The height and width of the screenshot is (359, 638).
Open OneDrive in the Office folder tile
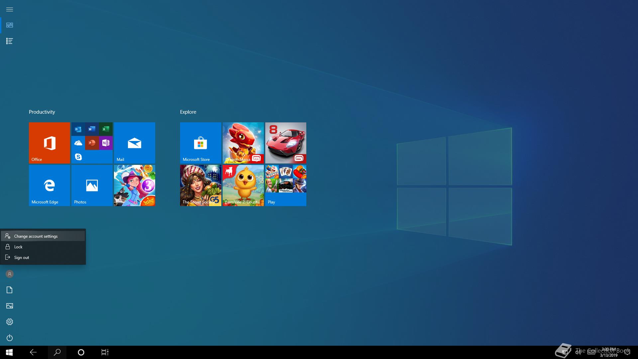tap(78, 143)
